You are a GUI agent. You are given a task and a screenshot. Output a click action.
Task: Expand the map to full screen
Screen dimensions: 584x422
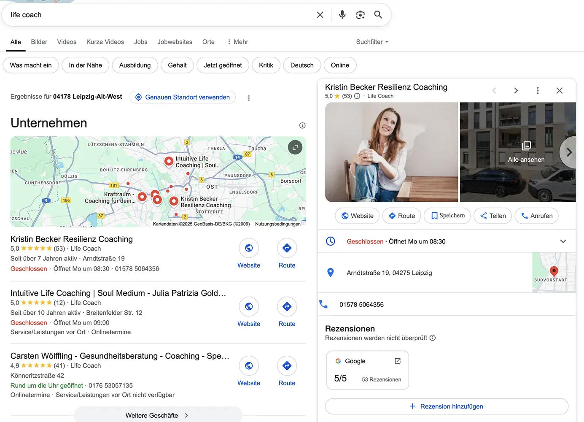pos(295,147)
